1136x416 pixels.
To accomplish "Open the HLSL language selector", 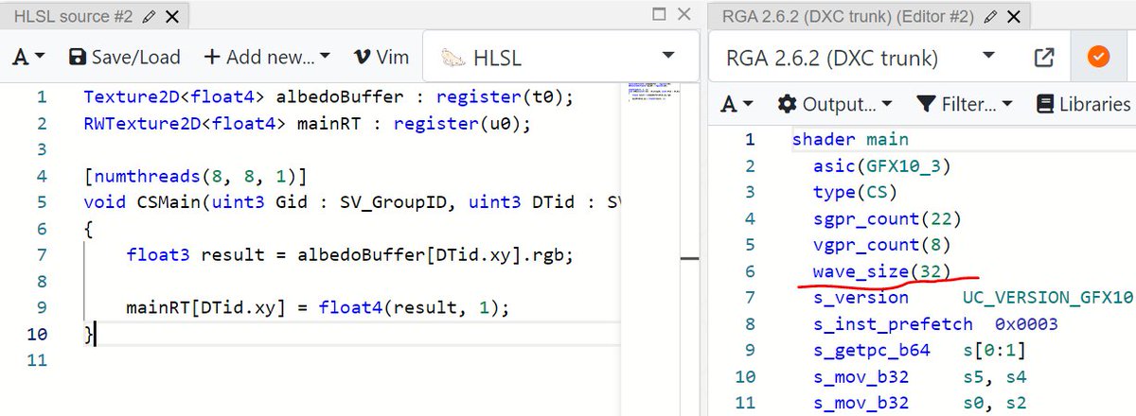I will 560,57.
